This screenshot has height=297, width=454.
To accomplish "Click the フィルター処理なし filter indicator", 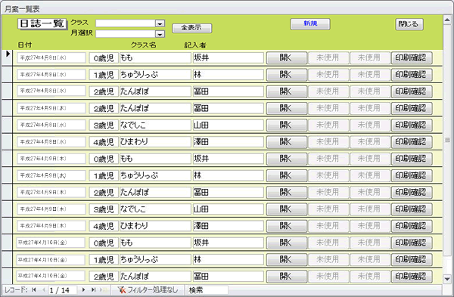I will coord(148,289).
